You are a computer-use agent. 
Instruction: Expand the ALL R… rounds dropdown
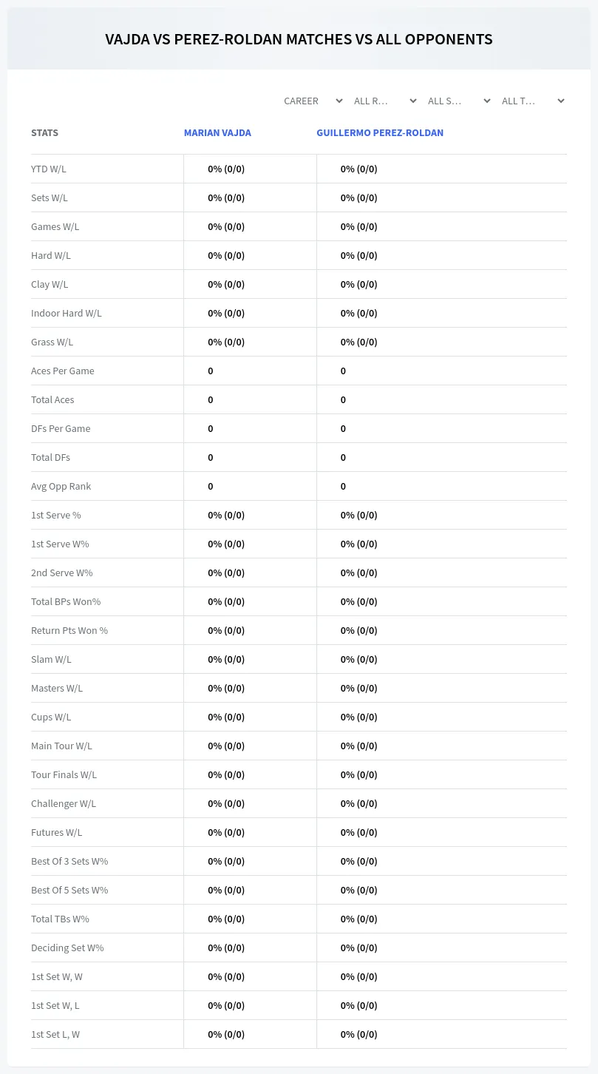385,101
